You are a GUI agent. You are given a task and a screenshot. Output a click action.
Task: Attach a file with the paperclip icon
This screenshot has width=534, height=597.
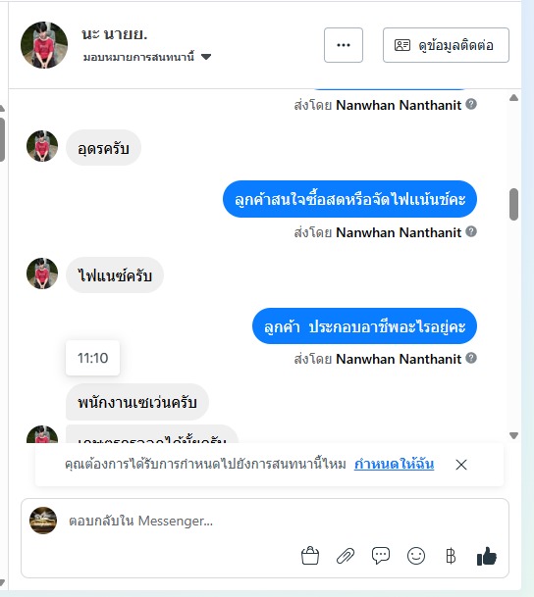pyautogui.click(x=346, y=556)
